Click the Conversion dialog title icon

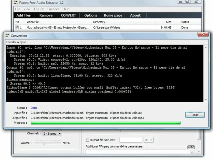[x=7, y=36]
